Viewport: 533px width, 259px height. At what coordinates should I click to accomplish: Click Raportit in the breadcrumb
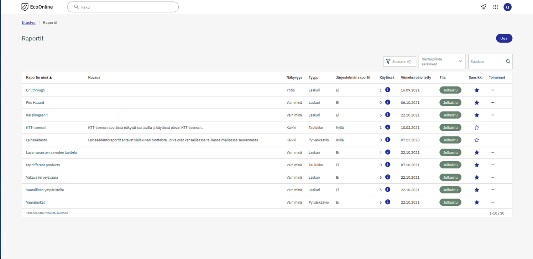click(x=50, y=22)
